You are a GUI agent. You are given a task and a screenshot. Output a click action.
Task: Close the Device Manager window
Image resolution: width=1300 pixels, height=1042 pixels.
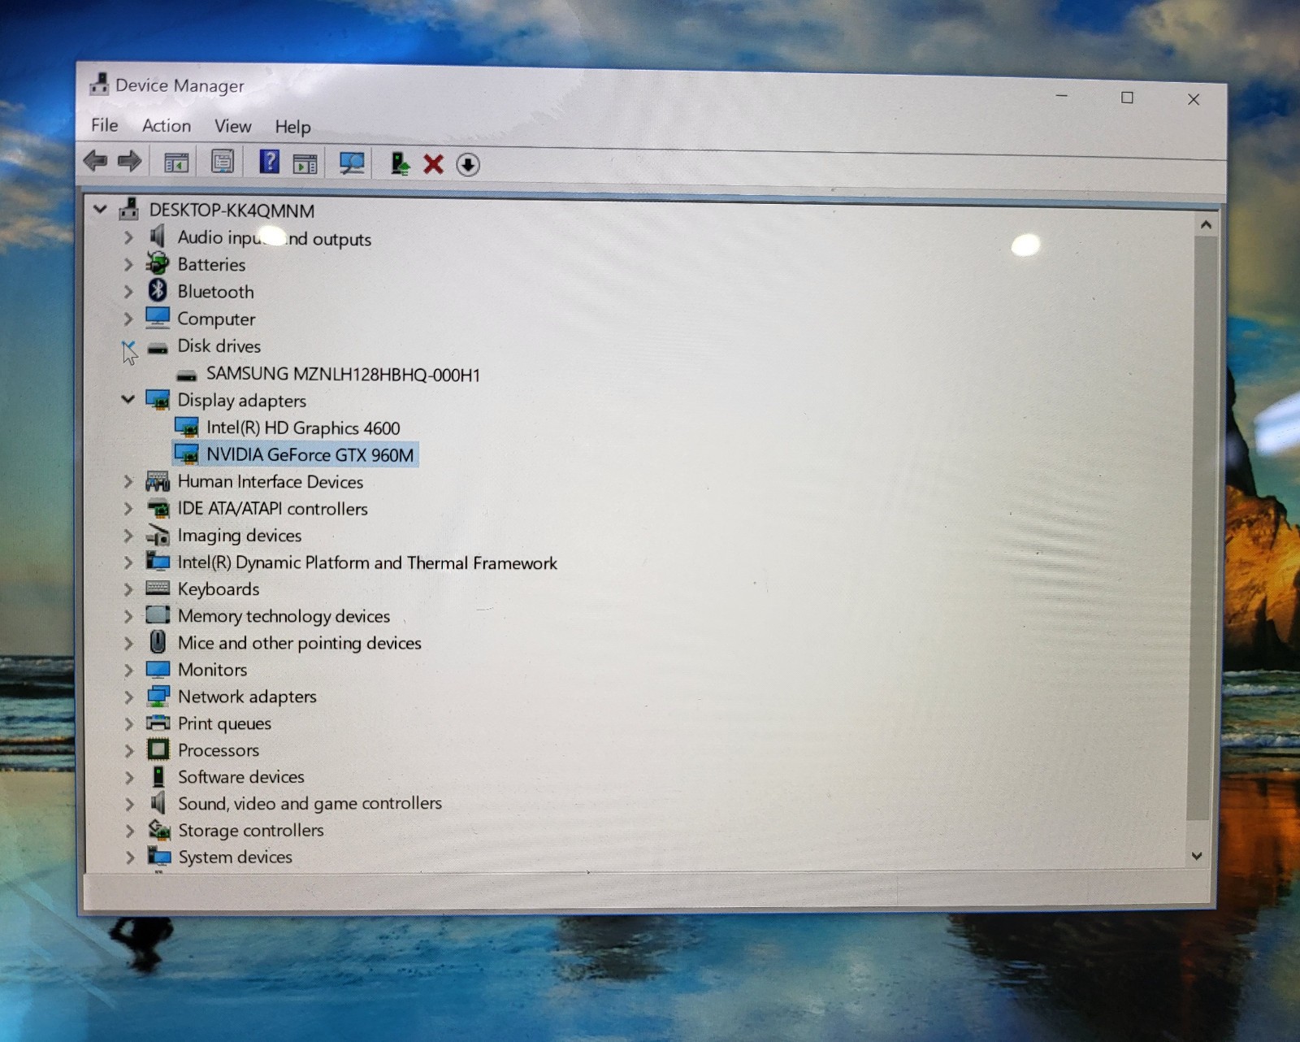tap(1194, 99)
